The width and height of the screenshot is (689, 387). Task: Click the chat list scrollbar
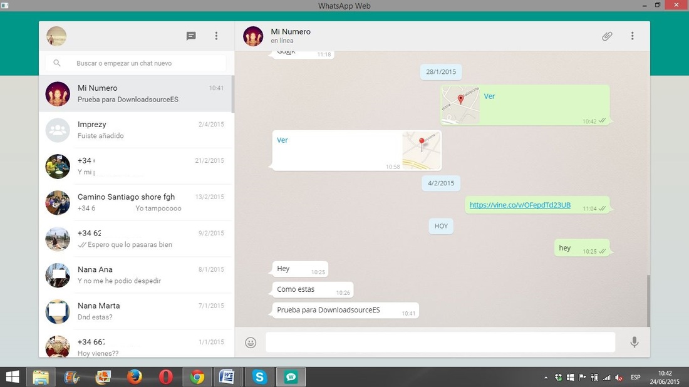(233, 94)
